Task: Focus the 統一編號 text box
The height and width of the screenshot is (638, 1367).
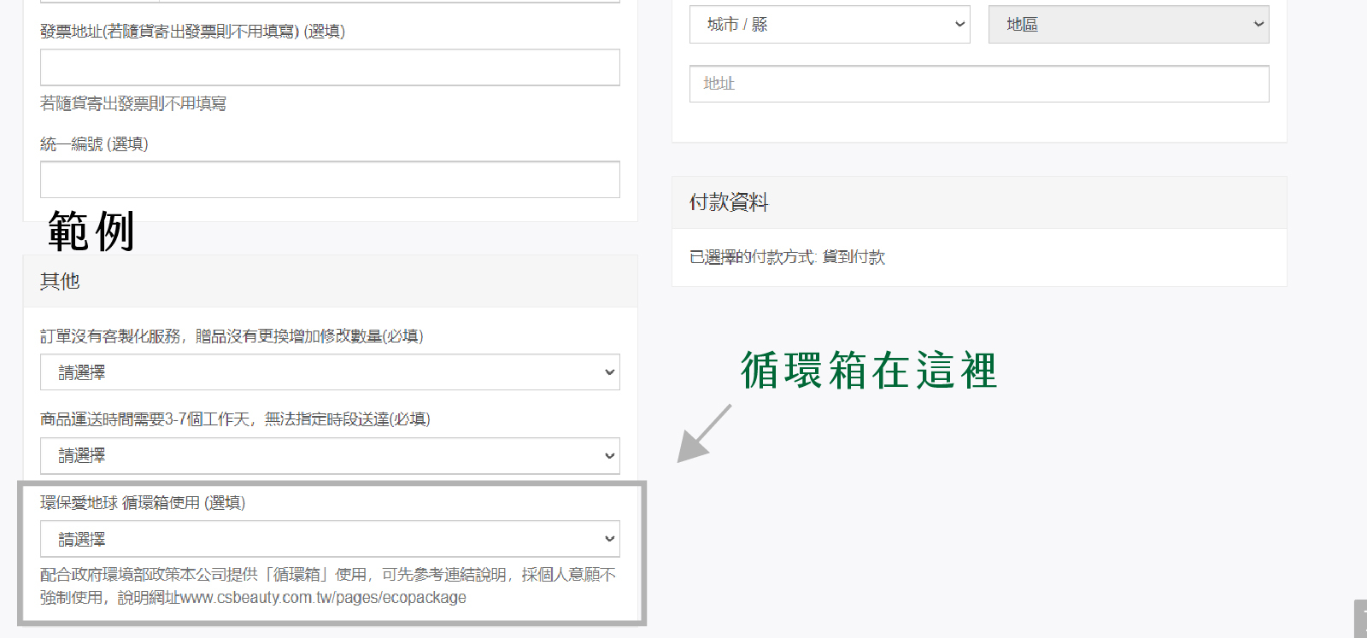Action: 330,179
